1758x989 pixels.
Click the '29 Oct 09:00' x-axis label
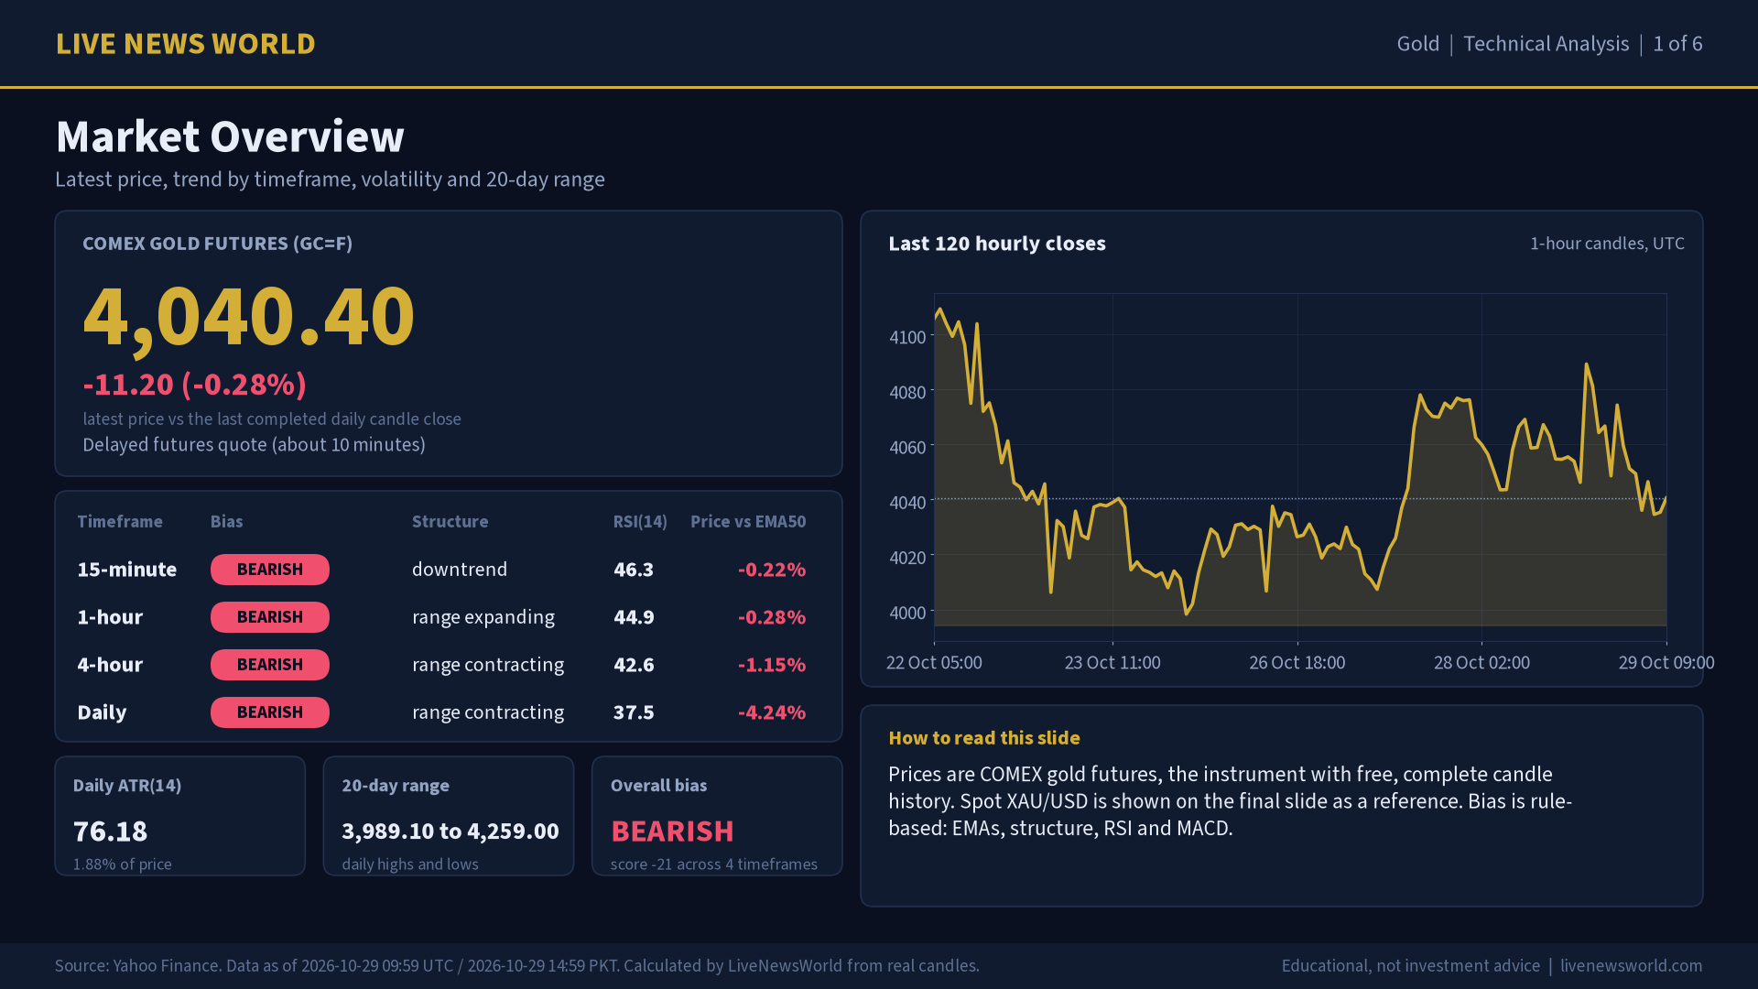click(x=1666, y=663)
